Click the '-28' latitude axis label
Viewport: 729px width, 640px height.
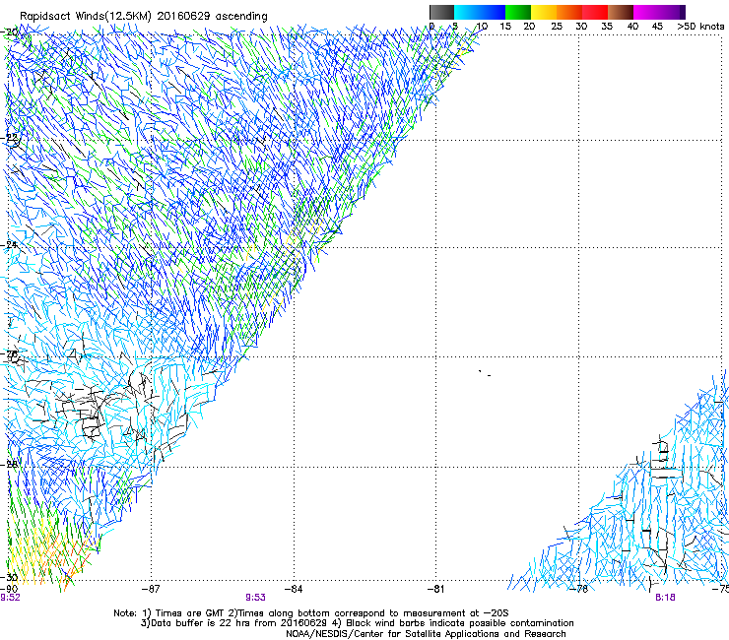(10, 465)
